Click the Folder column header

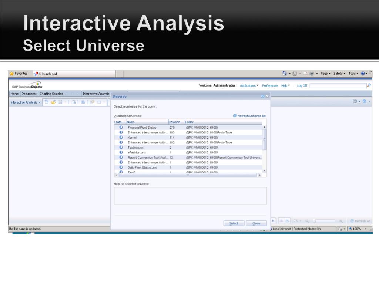[x=224, y=122]
